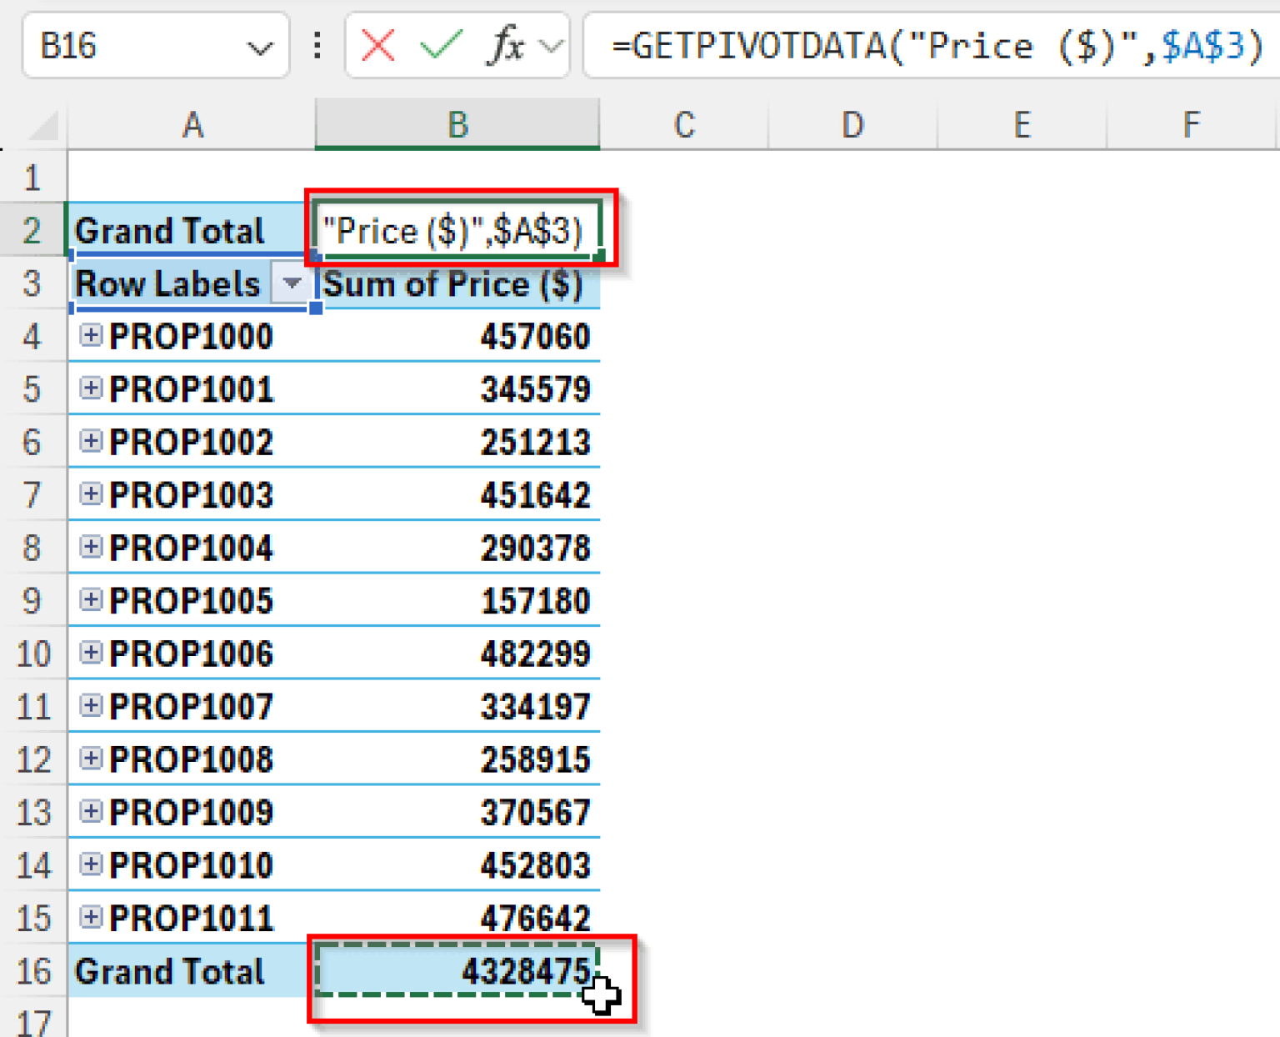
Task: Expand the PROP1008 row group
Action: point(91,759)
